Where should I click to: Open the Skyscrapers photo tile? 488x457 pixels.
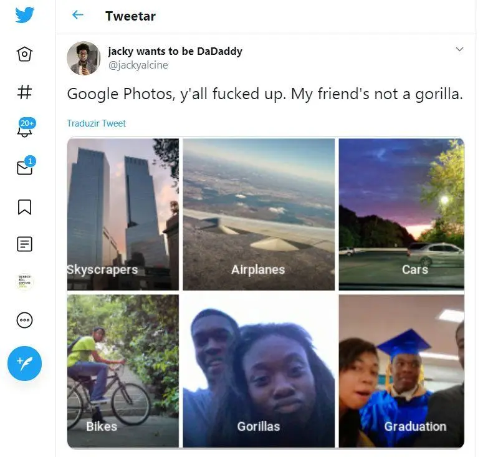coord(123,214)
